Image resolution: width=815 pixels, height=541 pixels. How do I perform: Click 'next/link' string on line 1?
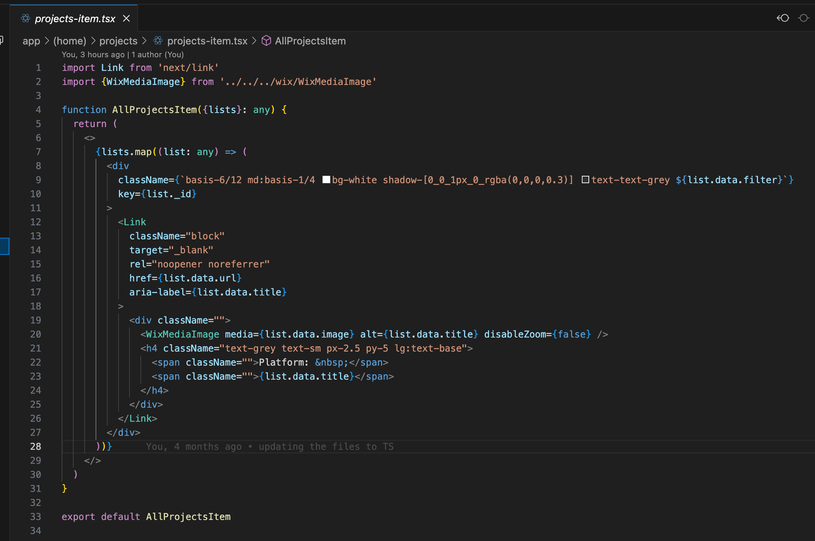(x=188, y=67)
